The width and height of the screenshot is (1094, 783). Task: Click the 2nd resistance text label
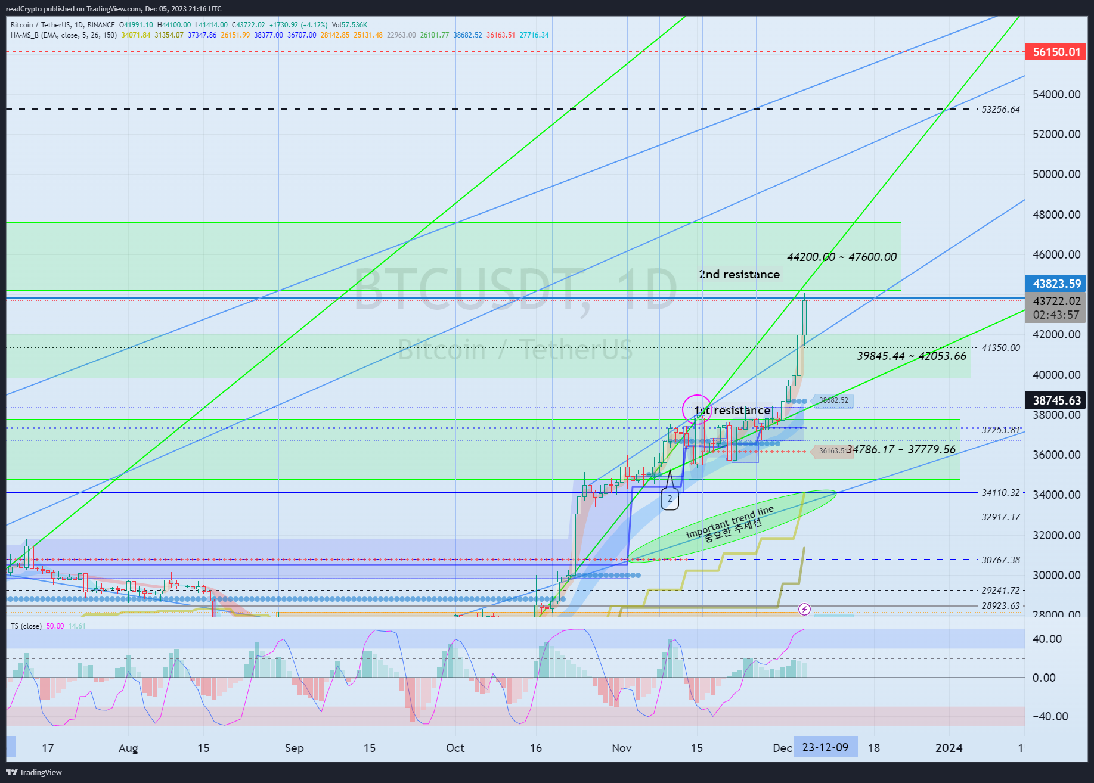tap(739, 274)
